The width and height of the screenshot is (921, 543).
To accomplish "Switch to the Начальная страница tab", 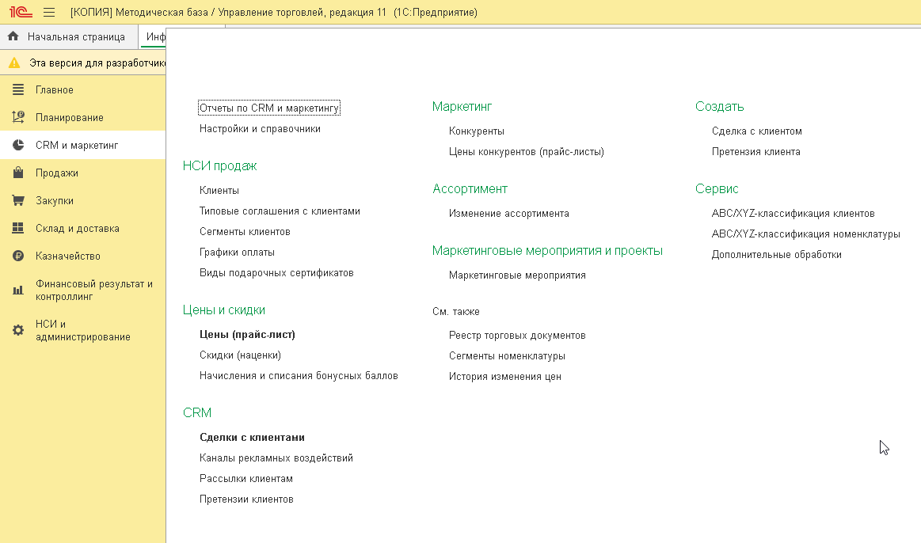I will (75, 37).
